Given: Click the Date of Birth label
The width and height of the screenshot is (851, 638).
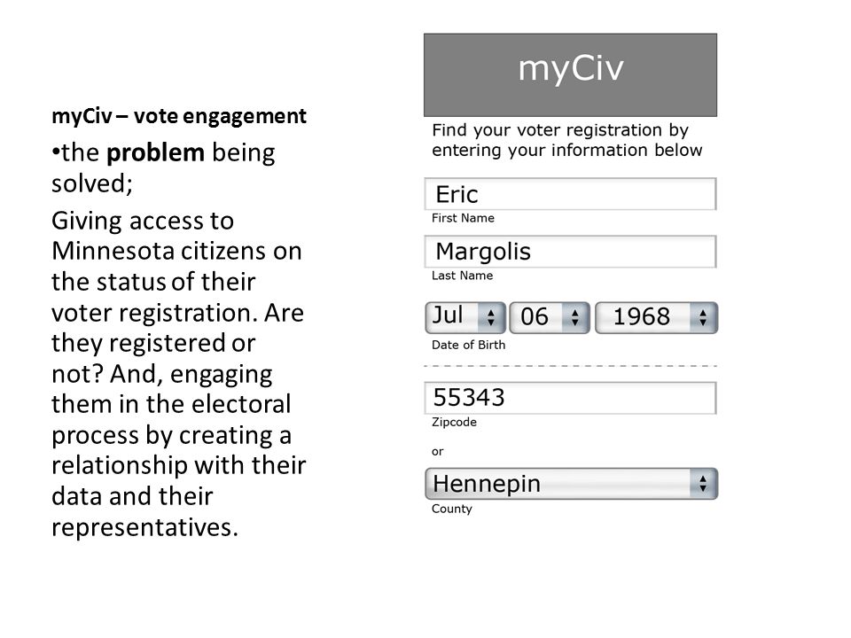Looking at the screenshot, I should tap(468, 345).
